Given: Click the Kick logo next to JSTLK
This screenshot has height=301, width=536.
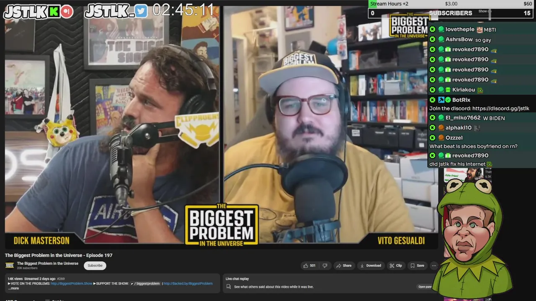Looking at the screenshot, I should click(x=54, y=12).
